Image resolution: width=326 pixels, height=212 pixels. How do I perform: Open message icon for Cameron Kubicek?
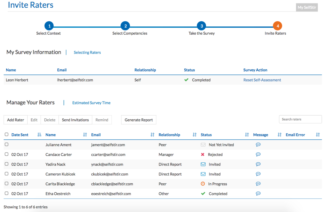(258, 174)
